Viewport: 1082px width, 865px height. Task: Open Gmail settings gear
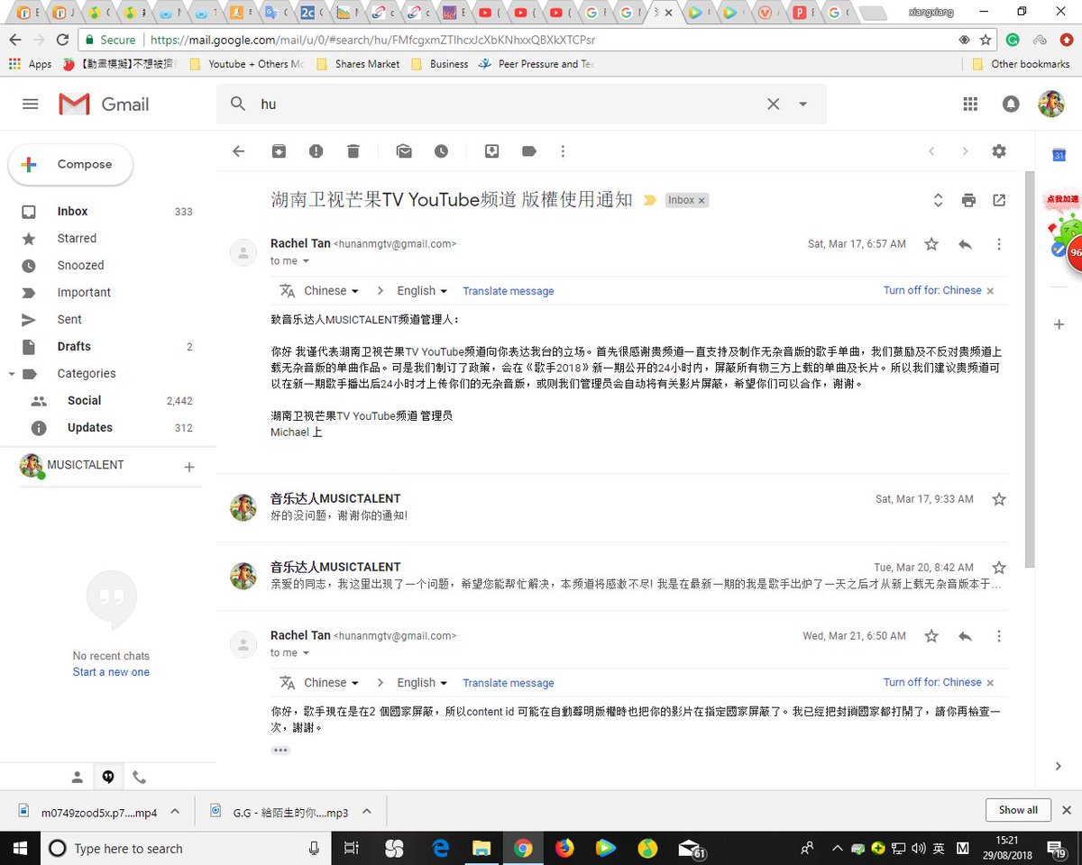click(x=999, y=151)
